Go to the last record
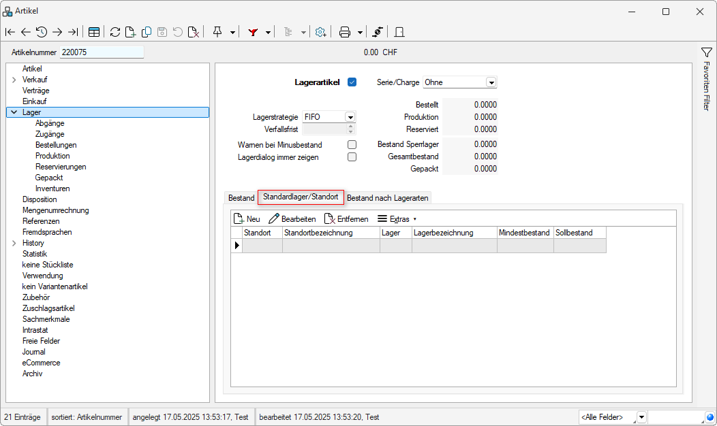Screen dimensions: 717x426 pyautogui.click(x=73, y=32)
